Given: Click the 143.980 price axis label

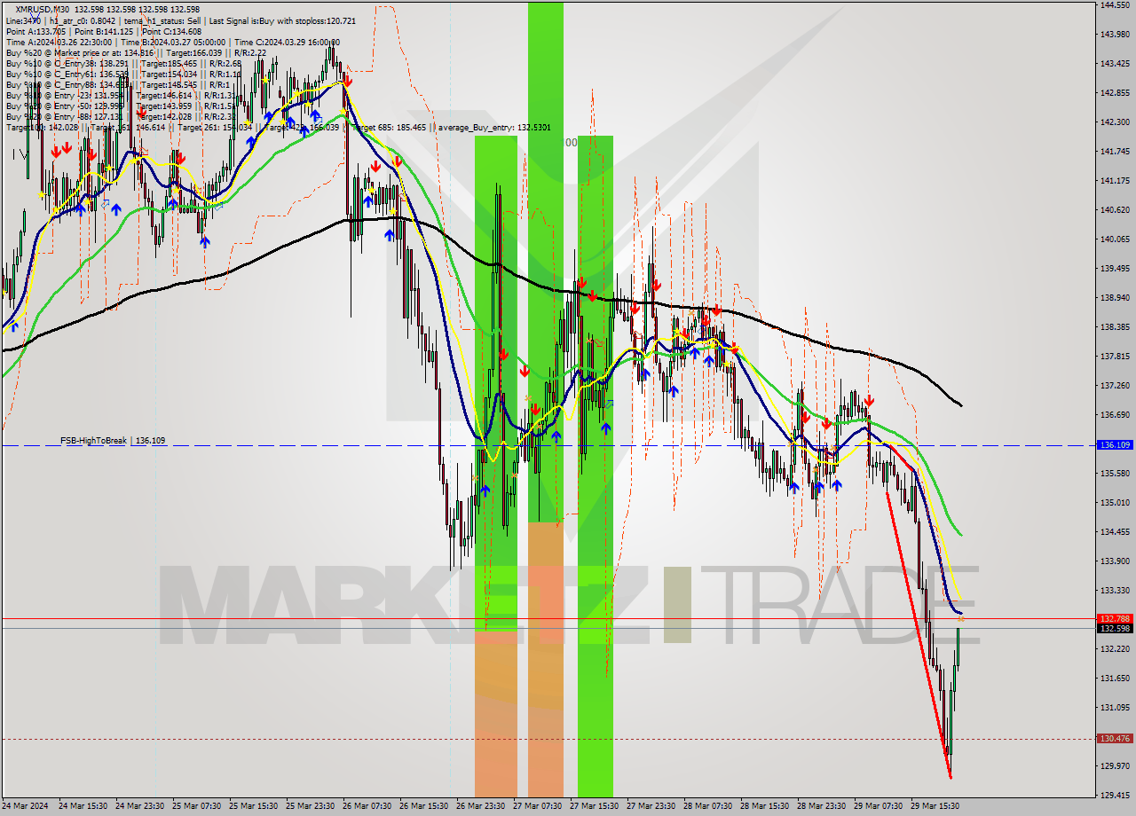Looking at the screenshot, I should 1115,35.
